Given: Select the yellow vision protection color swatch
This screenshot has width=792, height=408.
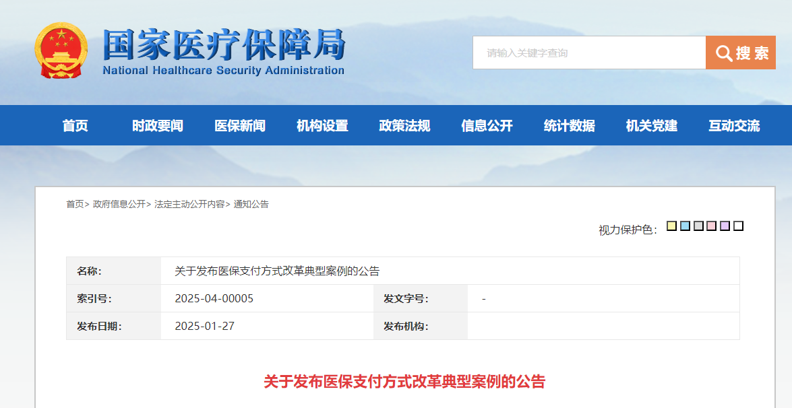Looking at the screenshot, I should (671, 226).
